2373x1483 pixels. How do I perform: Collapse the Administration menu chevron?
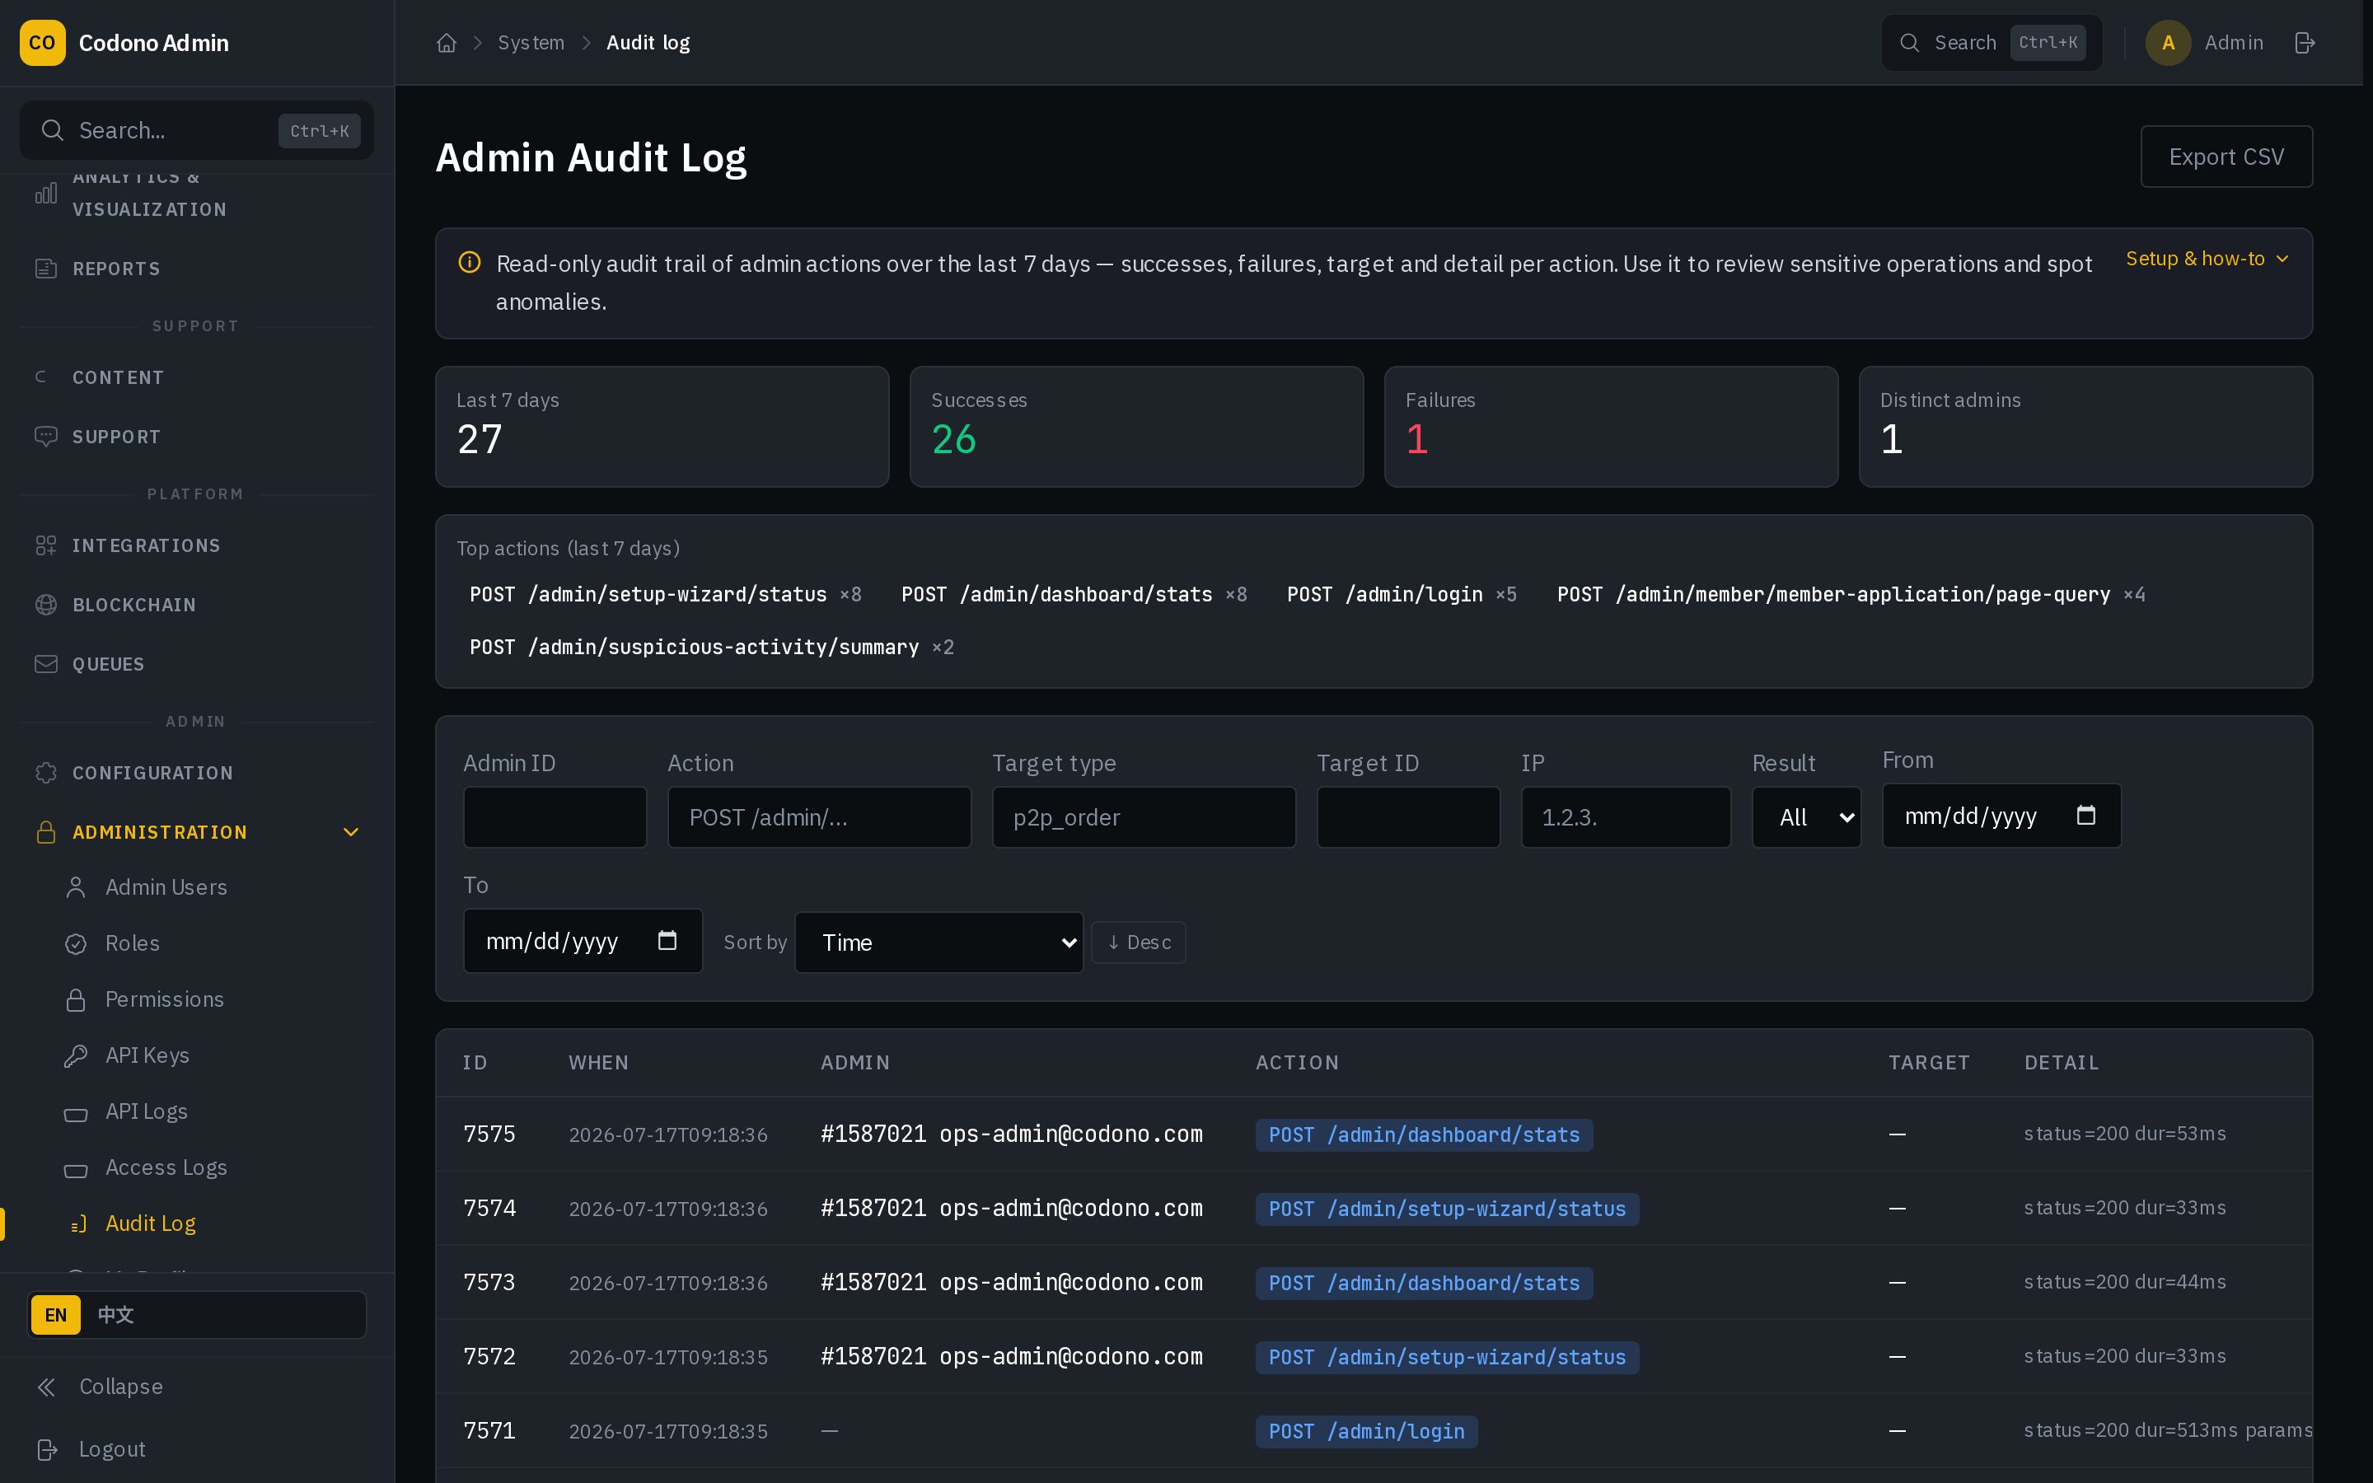pyautogui.click(x=351, y=833)
